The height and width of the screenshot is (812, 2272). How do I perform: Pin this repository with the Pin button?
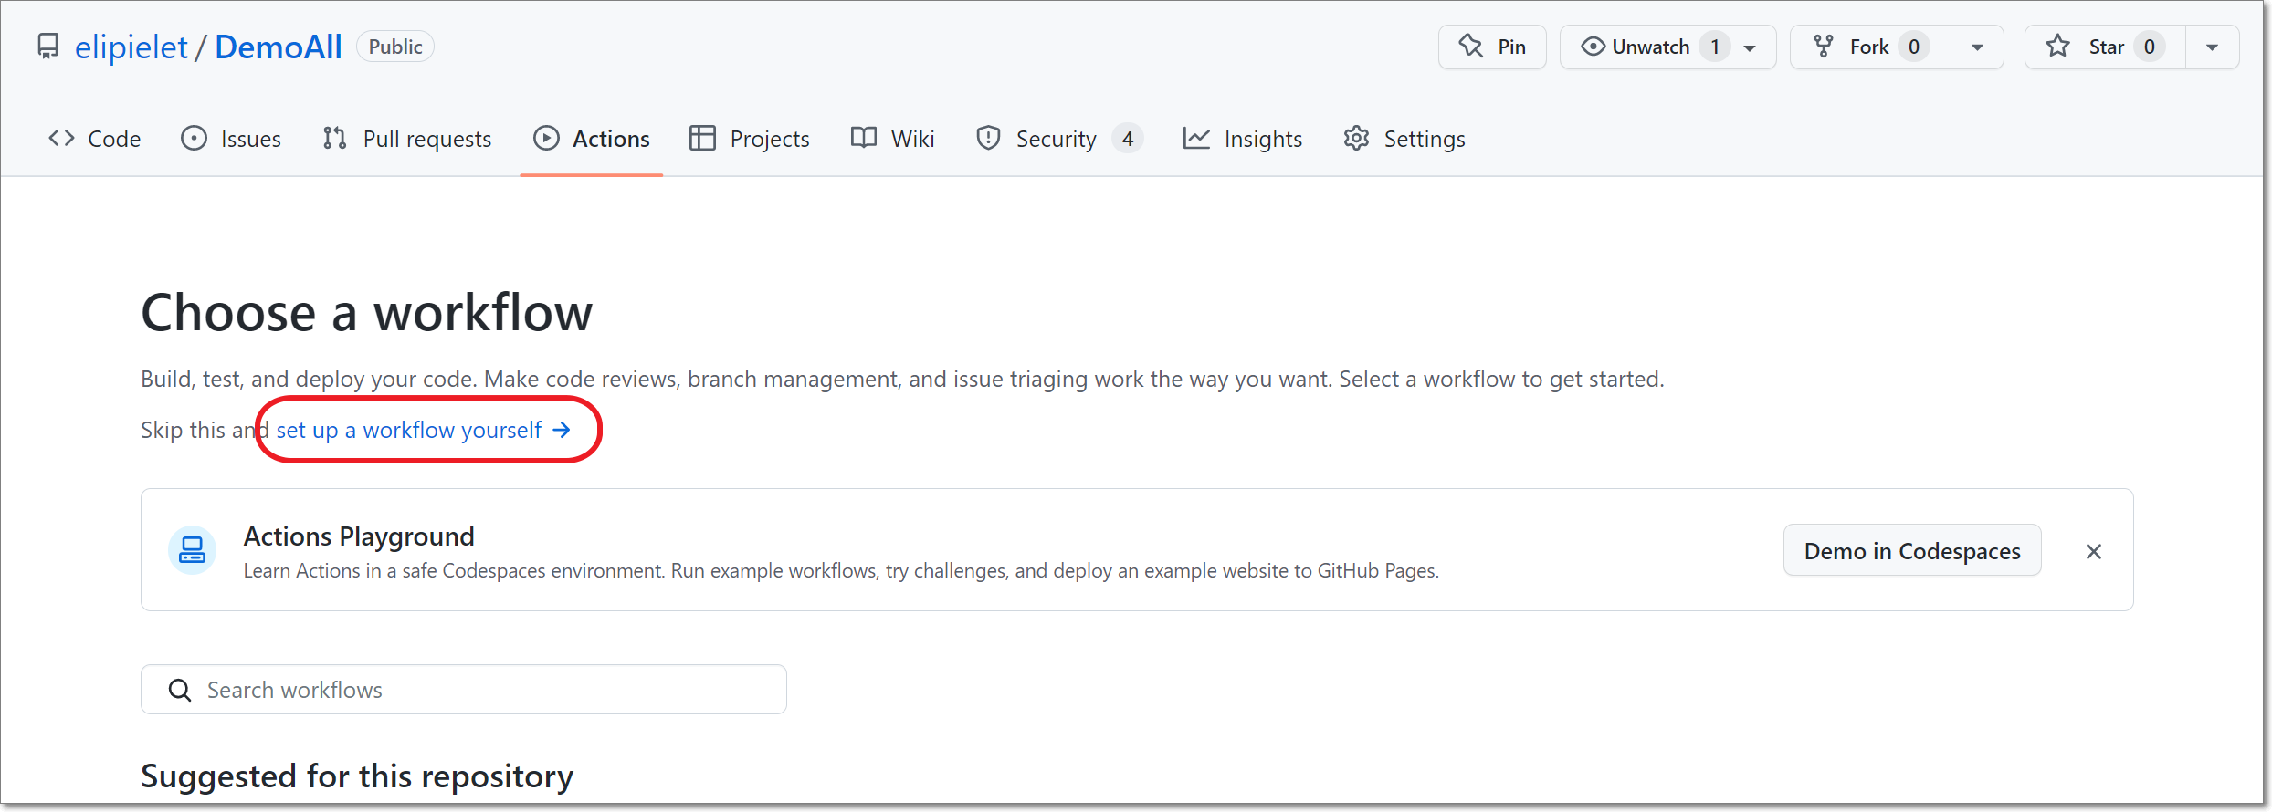point(1492,47)
